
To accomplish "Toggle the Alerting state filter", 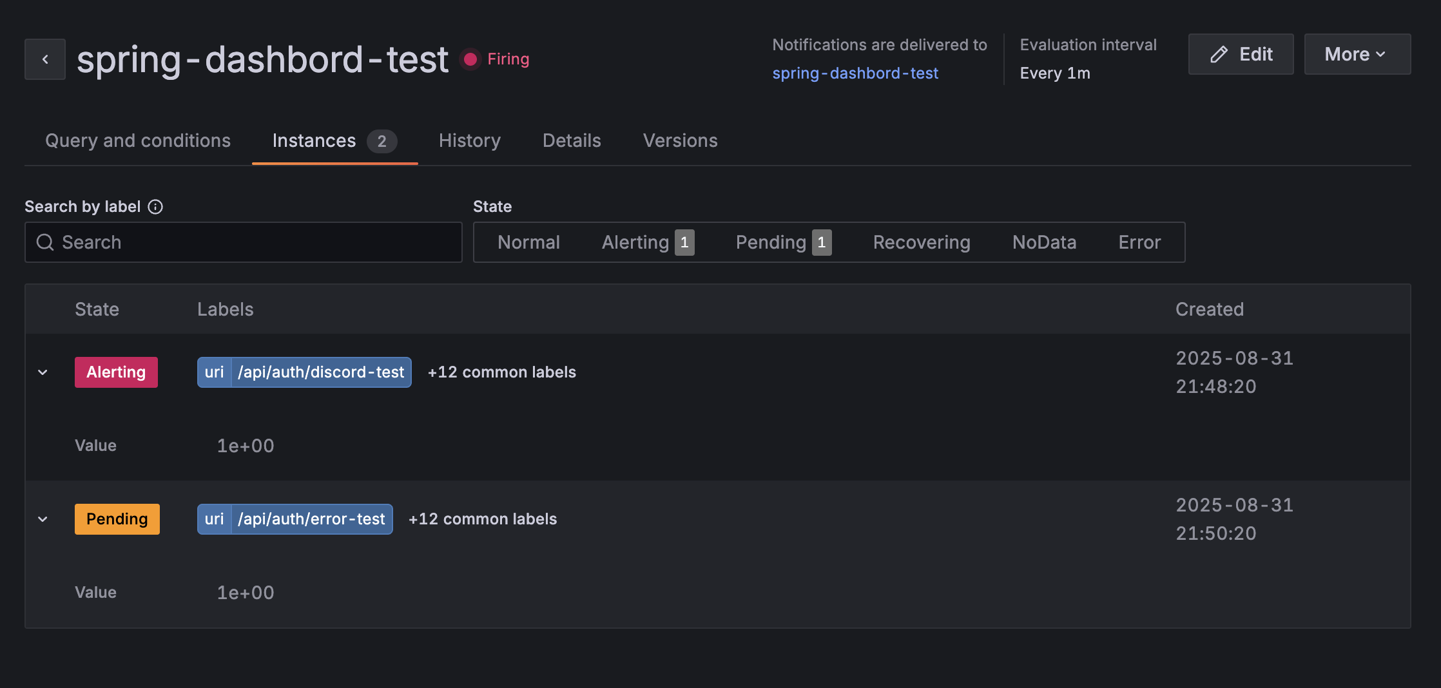I will pos(647,242).
